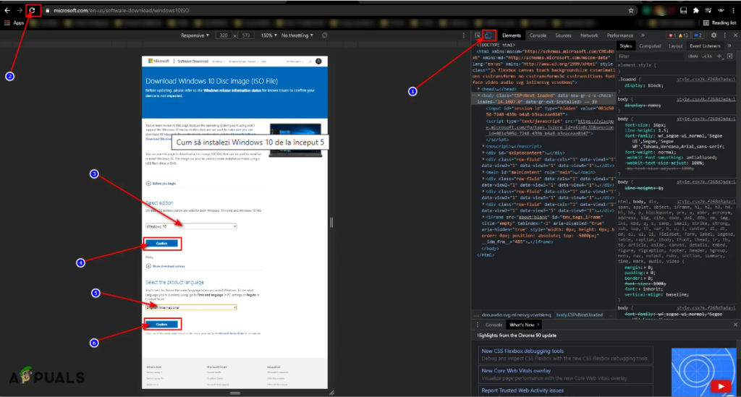Click the rotate screen icon in device toolbar

tap(323, 35)
